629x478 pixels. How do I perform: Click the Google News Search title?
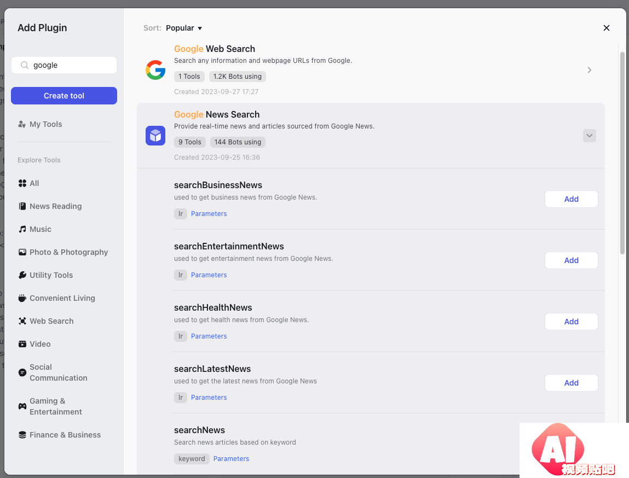pyautogui.click(x=217, y=115)
